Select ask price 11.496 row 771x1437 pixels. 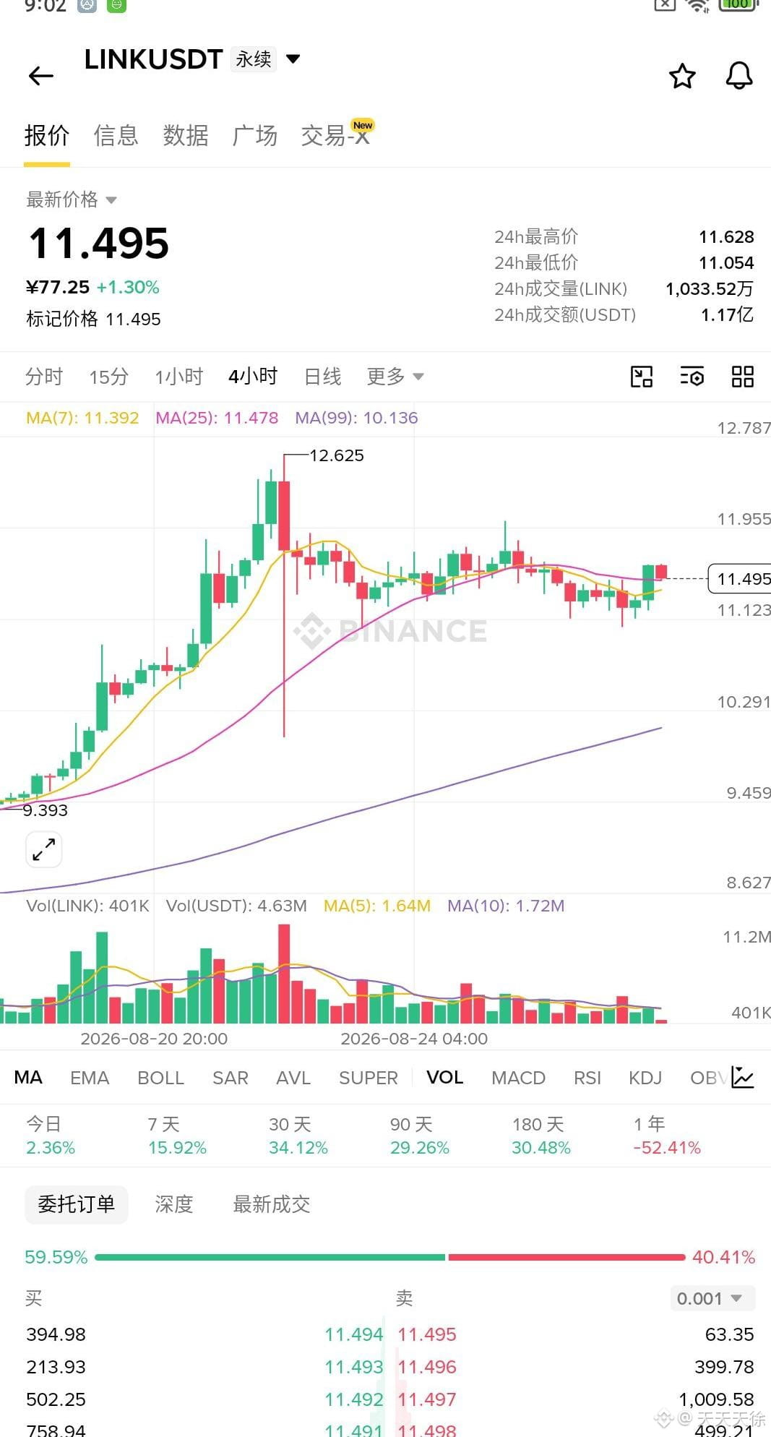point(427,1367)
